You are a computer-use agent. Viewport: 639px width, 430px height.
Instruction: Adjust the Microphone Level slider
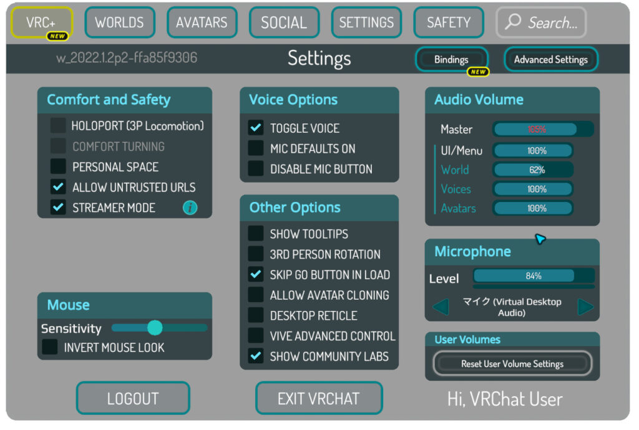(x=534, y=276)
